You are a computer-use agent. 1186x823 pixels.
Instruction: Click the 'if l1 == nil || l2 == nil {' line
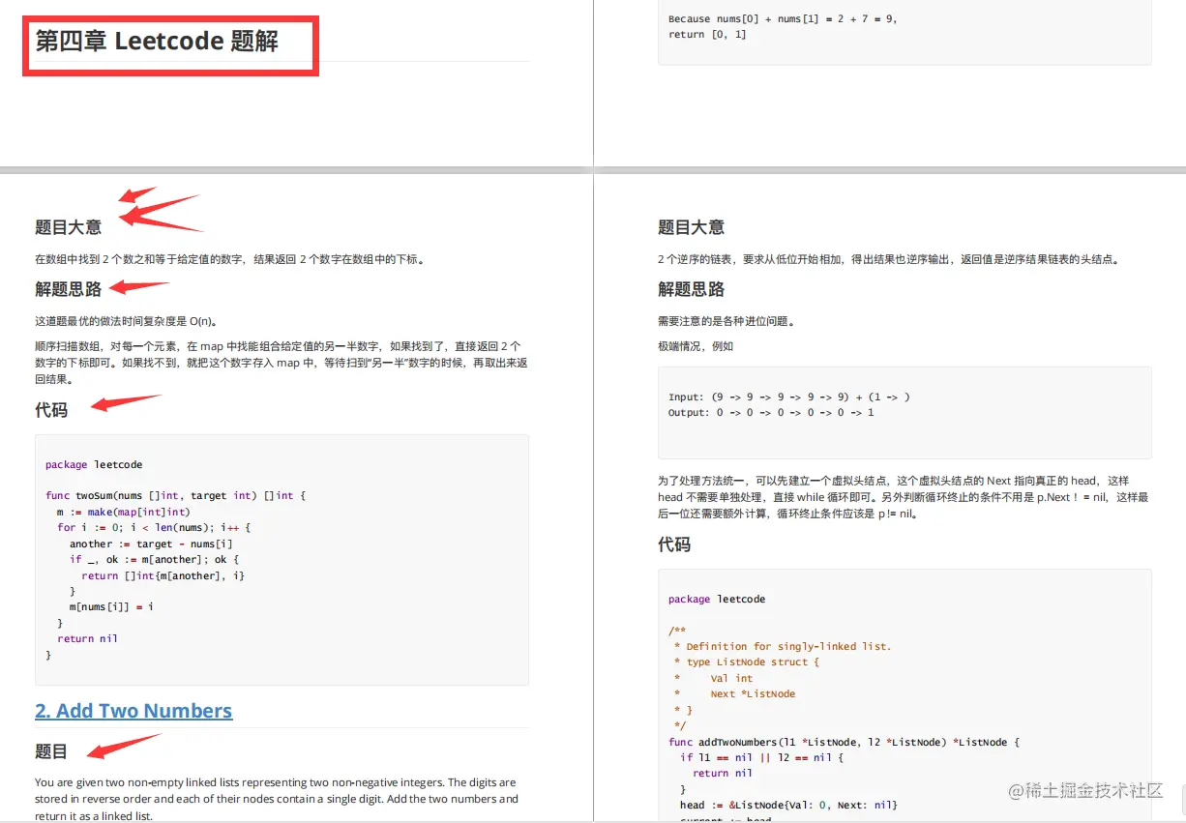(762, 757)
